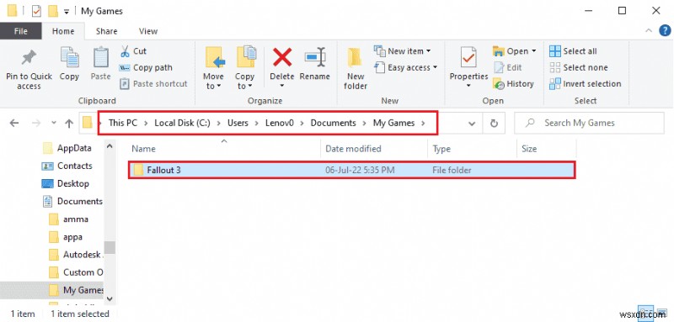674x322 pixels.
Task: Open the Copy to menu
Action: [x=244, y=69]
